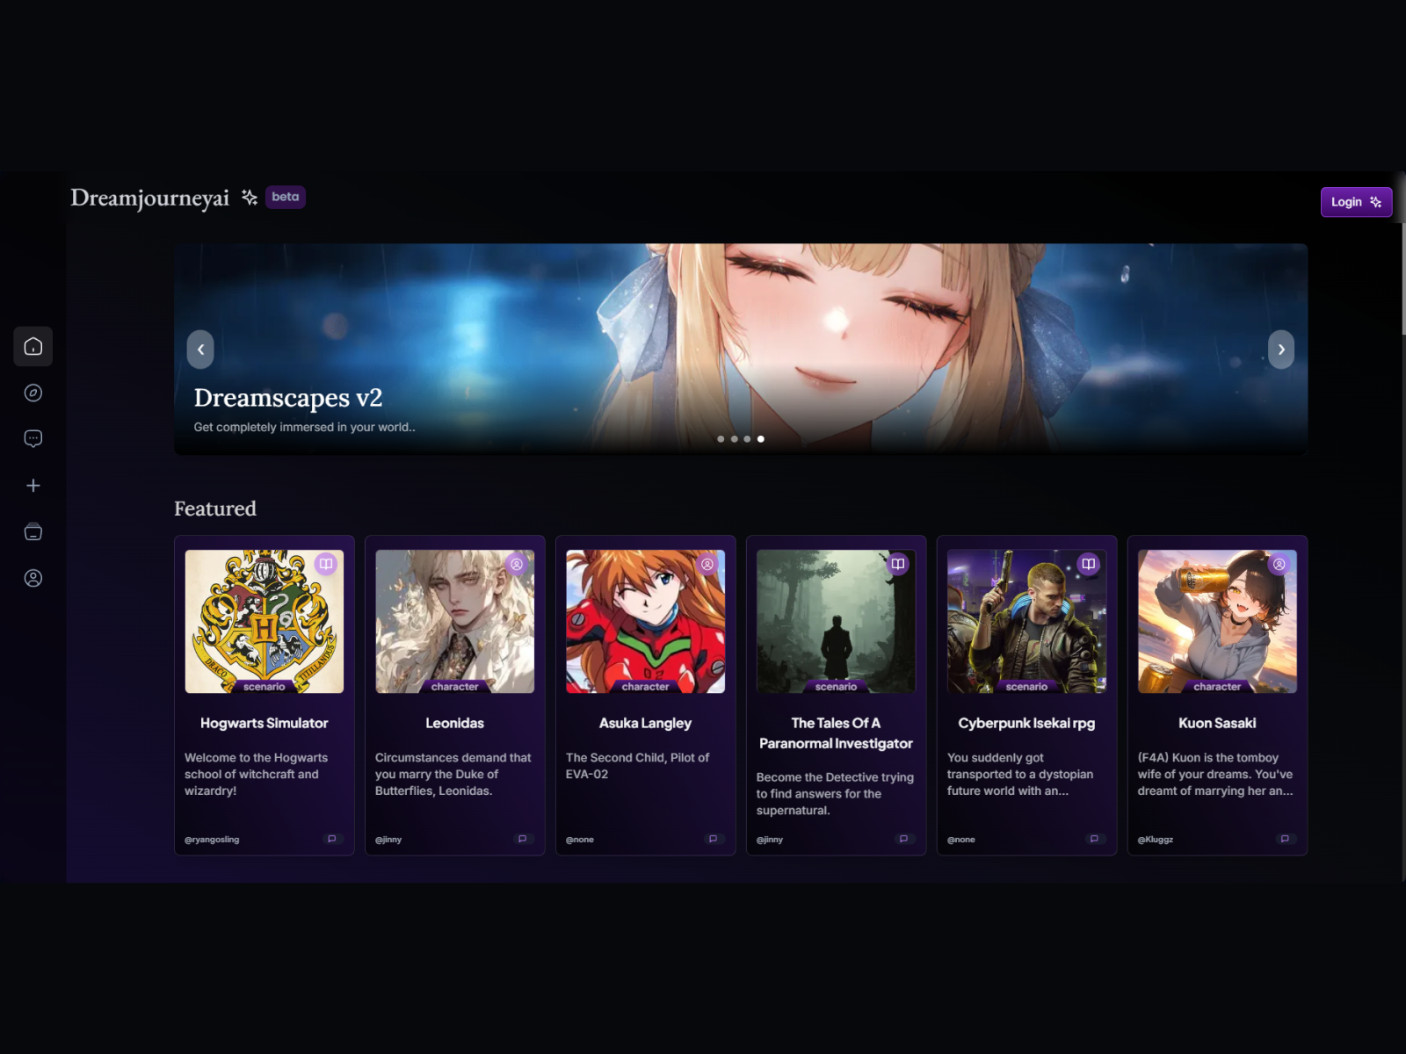Click the Login button
1406x1054 pixels.
tap(1356, 202)
